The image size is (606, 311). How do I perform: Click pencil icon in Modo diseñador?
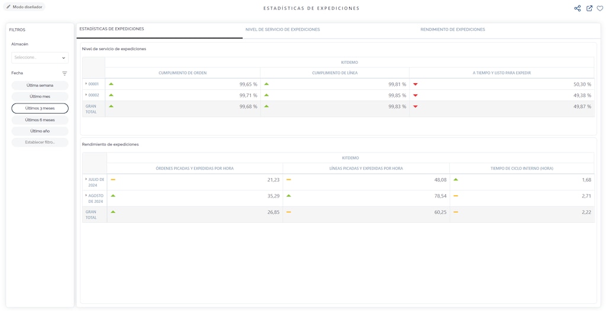(x=8, y=7)
